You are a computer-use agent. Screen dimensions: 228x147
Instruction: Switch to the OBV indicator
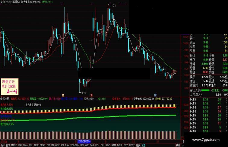point(57,145)
